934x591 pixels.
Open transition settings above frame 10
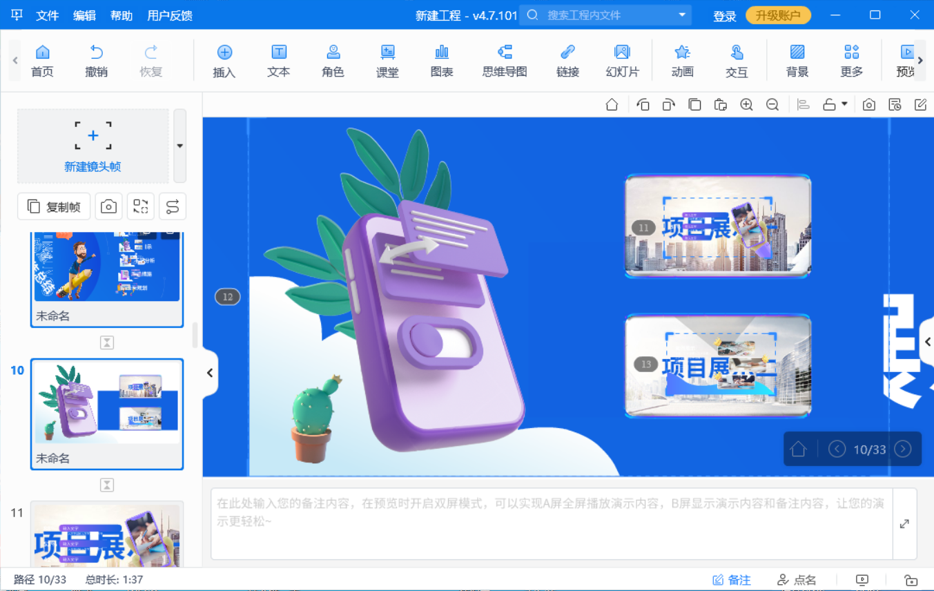pyautogui.click(x=107, y=342)
